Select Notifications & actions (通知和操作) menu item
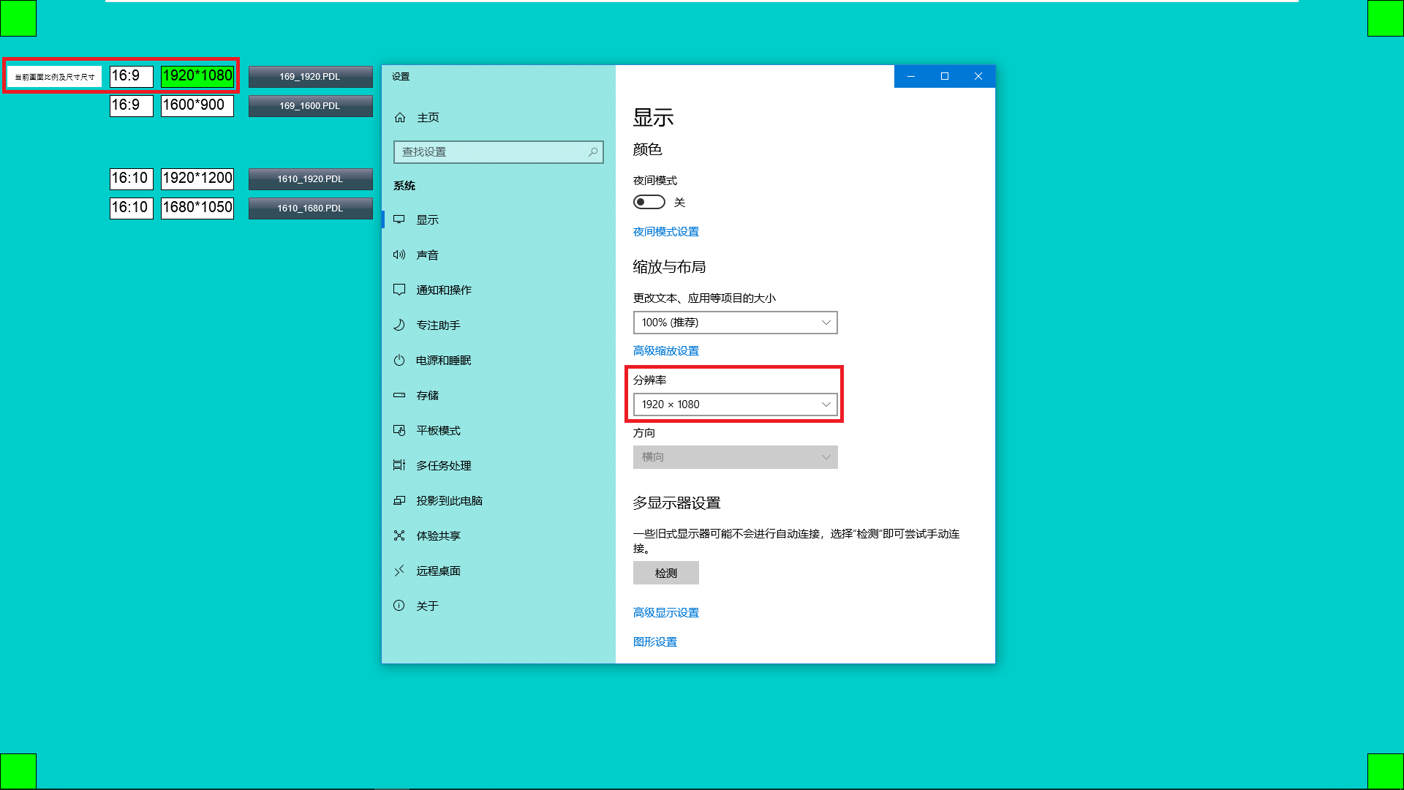 [x=444, y=290]
